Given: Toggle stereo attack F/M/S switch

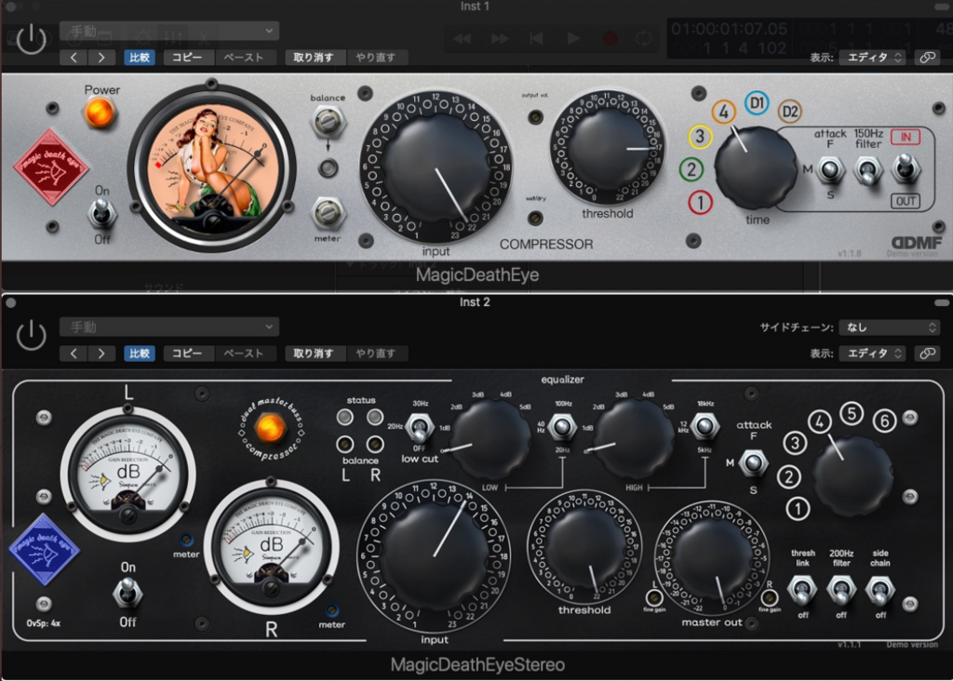Looking at the screenshot, I should (x=753, y=463).
